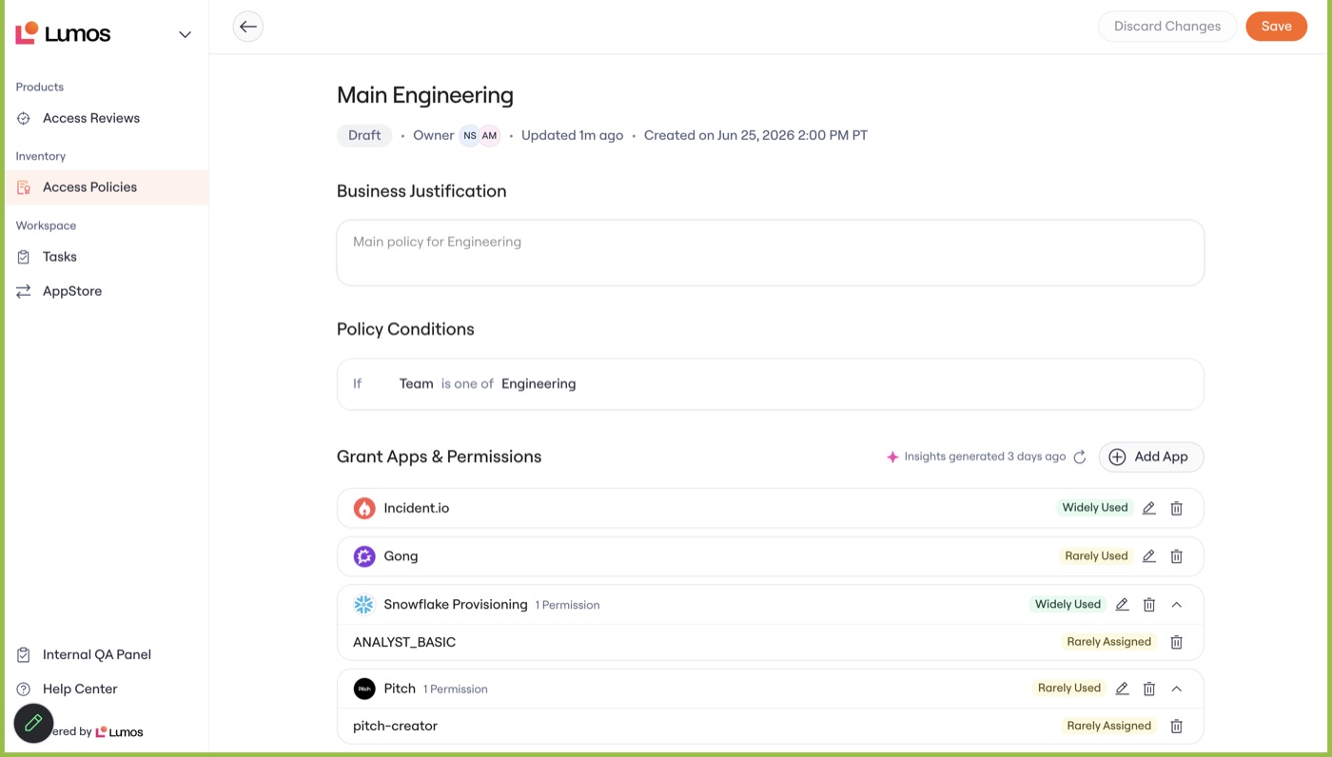This screenshot has height=757, width=1332.
Task: Delete the Incident.io app entry
Action: pos(1177,509)
